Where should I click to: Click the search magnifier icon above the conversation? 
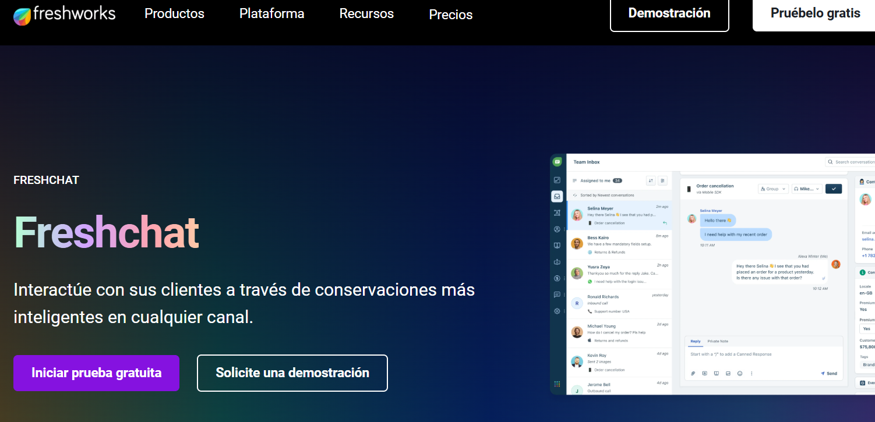click(830, 162)
